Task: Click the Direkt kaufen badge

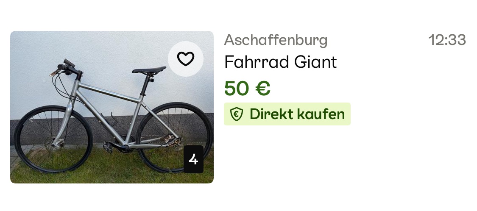Action: tap(287, 114)
